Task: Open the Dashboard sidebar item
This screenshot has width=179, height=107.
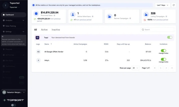Action: coord(14,15)
